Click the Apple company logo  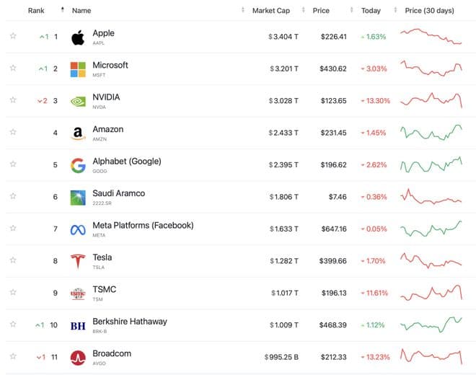coord(78,37)
